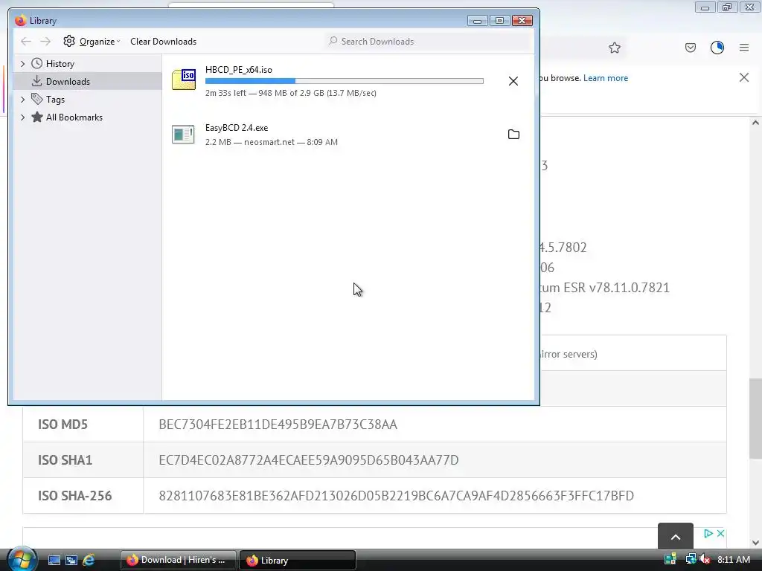Screen dimensions: 762x571
Task: Click the back arrow in Library toolbar
Action: pos(26,42)
